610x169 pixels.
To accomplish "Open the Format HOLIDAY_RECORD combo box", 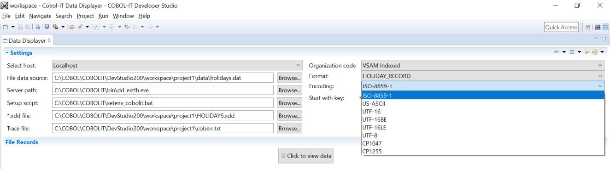I will (482, 76).
